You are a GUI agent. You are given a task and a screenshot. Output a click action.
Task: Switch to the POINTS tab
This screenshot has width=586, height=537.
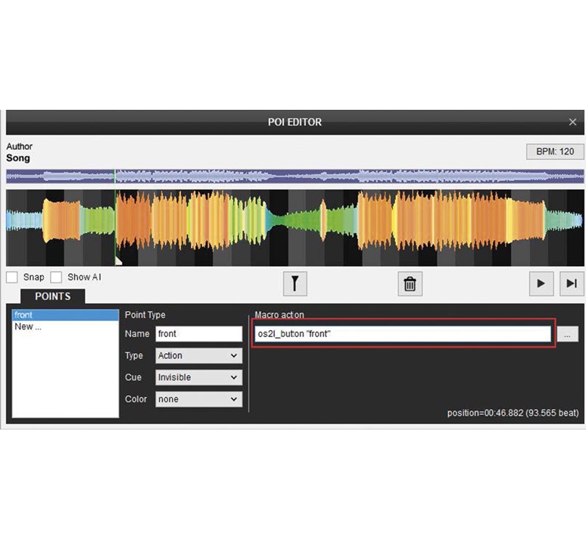pyautogui.click(x=53, y=296)
